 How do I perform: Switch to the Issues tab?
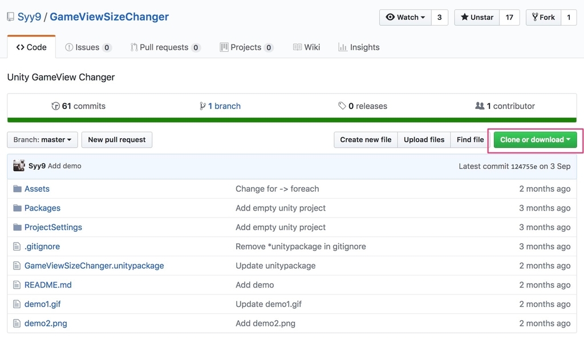pyautogui.click(x=88, y=47)
